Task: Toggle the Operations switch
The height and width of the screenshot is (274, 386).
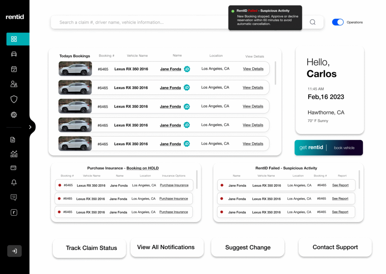Action: [338, 22]
